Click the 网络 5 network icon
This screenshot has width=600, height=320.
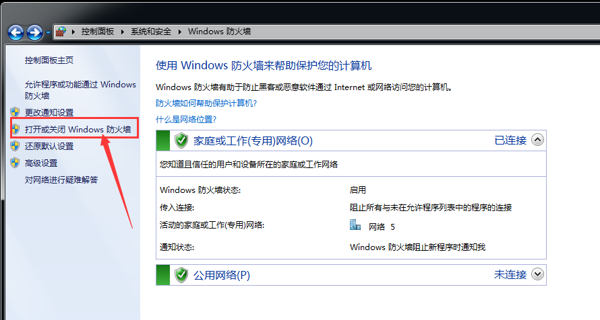click(x=355, y=226)
